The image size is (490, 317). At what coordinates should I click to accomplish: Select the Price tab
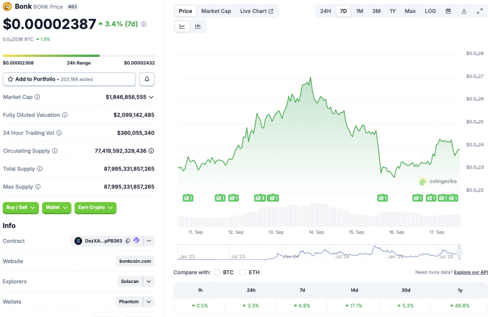[x=185, y=11]
